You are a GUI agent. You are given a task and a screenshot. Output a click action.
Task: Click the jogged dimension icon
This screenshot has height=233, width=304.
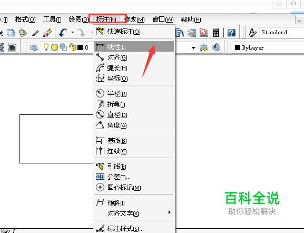(x=101, y=104)
